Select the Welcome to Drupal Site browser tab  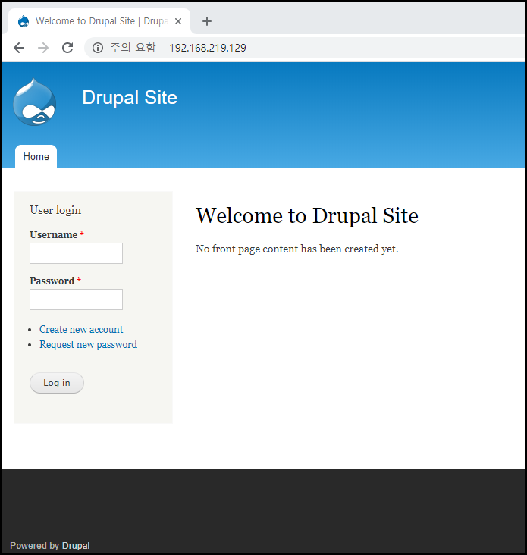99,21
